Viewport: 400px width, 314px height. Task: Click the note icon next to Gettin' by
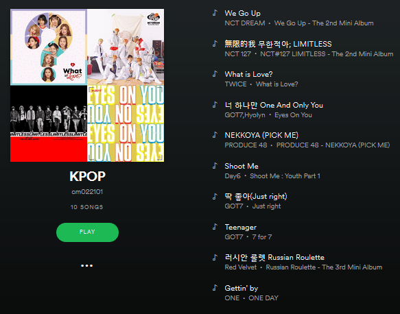[x=215, y=288]
